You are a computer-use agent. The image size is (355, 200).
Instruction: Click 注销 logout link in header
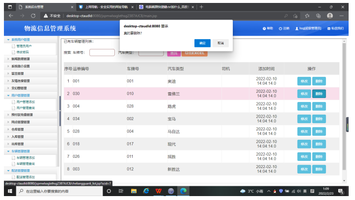284,28
